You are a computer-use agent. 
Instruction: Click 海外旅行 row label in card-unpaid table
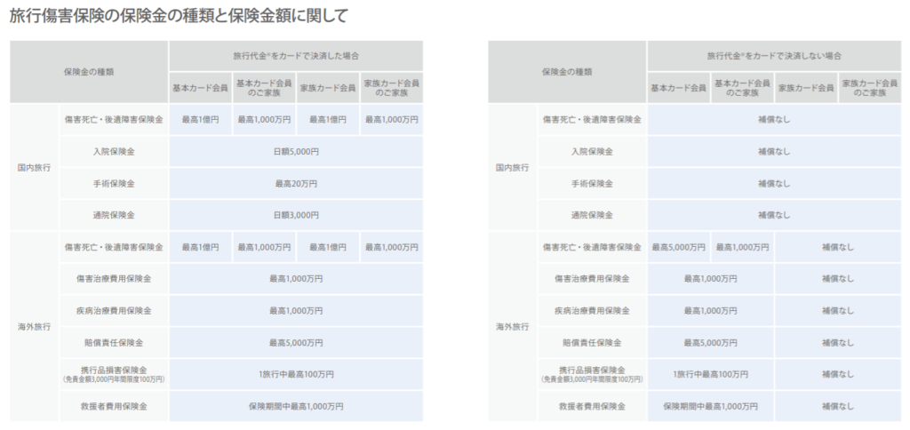pos(512,327)
